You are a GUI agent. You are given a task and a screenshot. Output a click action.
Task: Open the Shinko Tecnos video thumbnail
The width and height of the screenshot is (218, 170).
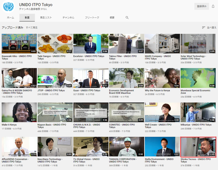pos(198,147)
